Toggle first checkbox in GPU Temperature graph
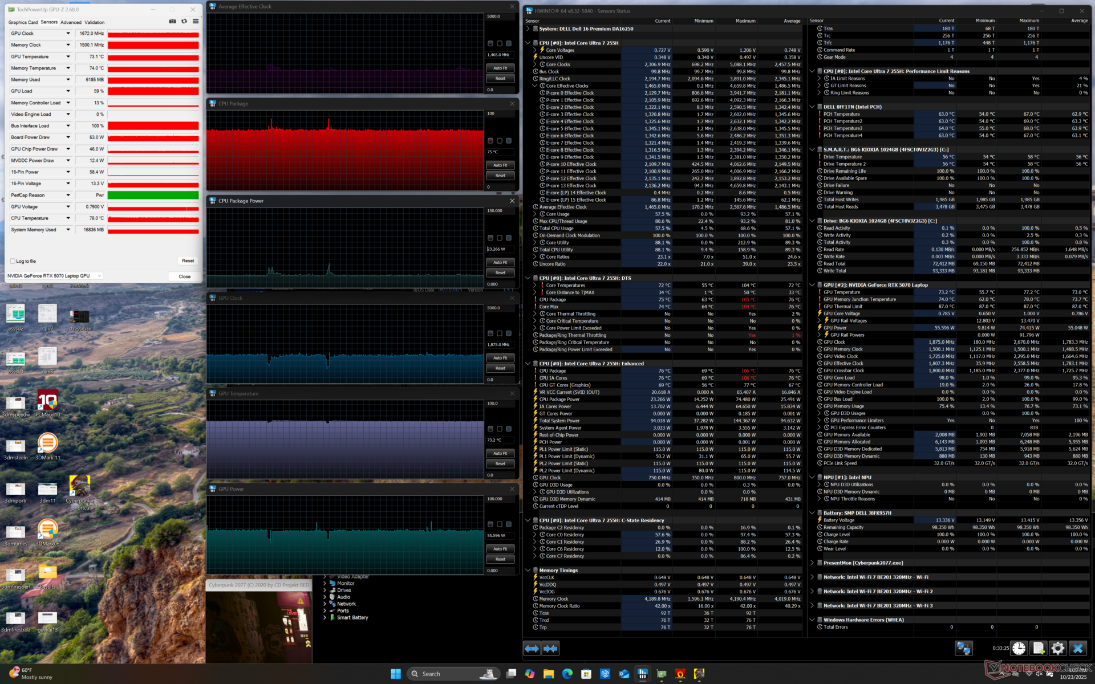The image size is (1095, 684). (490, 429)
